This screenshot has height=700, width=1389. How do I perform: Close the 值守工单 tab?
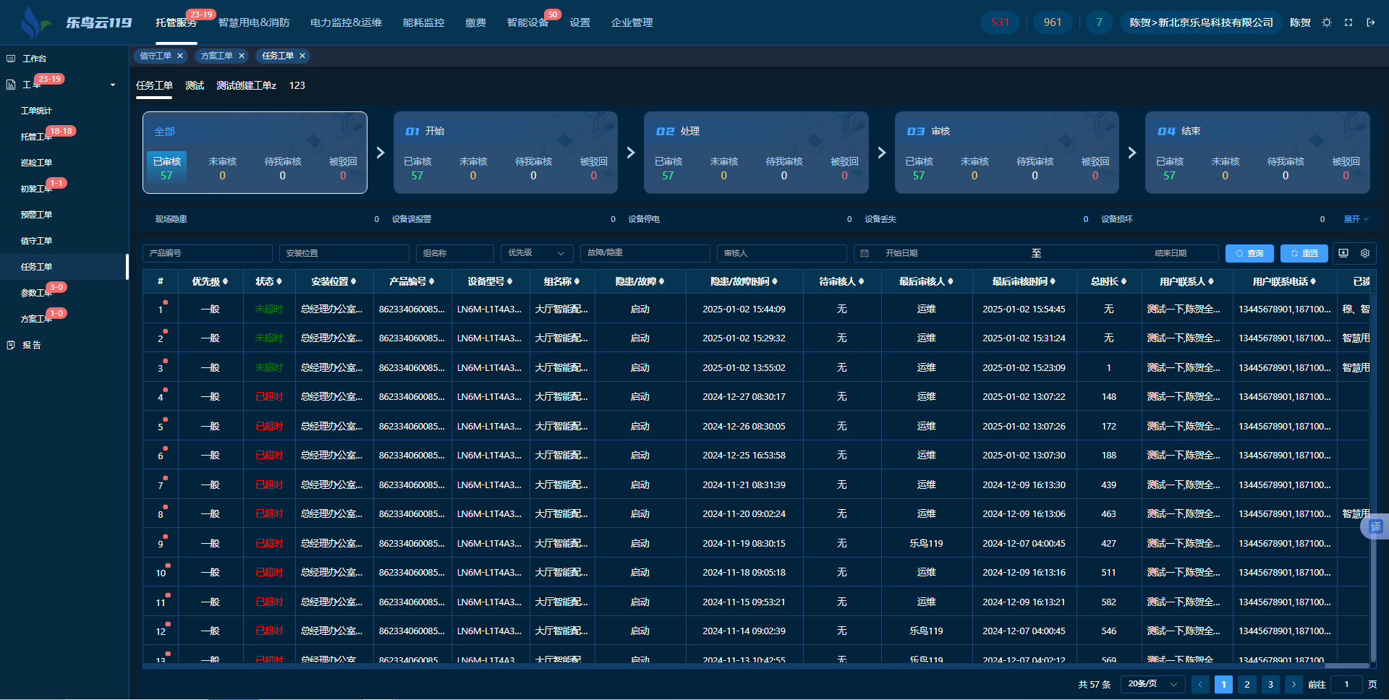coord(180,56)
